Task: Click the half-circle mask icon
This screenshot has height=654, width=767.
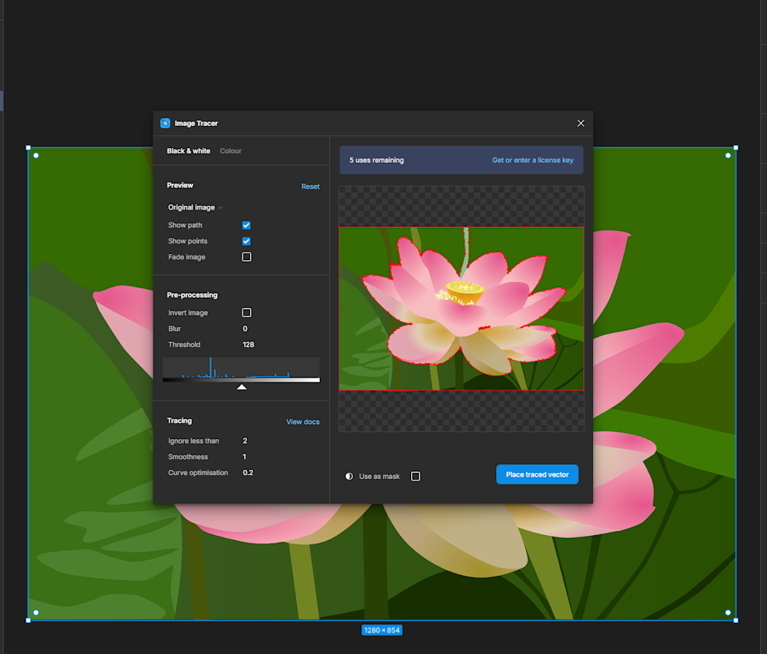Action: (349, 477)
